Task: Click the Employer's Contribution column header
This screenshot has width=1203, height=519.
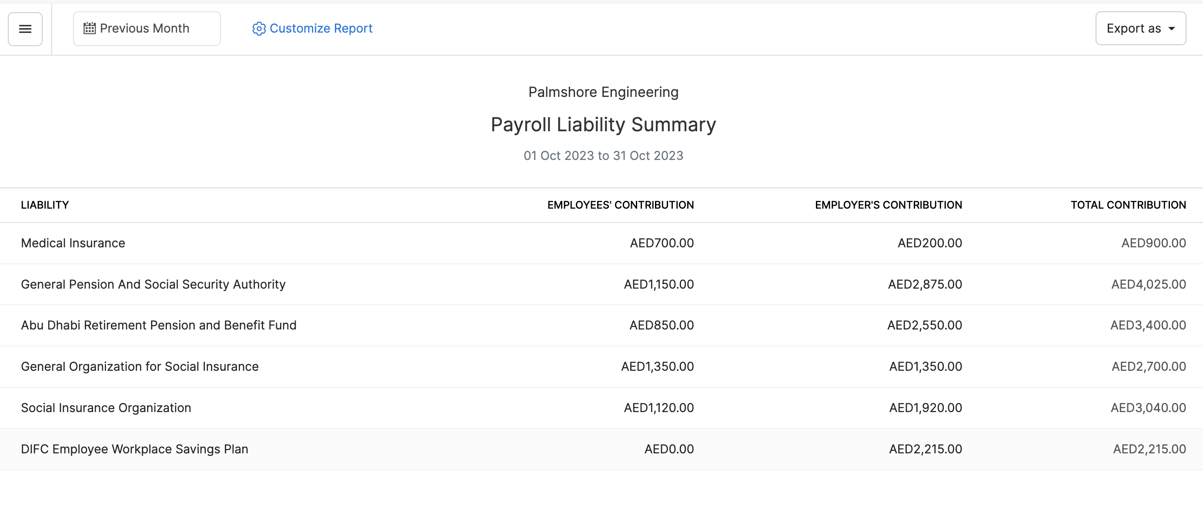Action: pos(888,205)
